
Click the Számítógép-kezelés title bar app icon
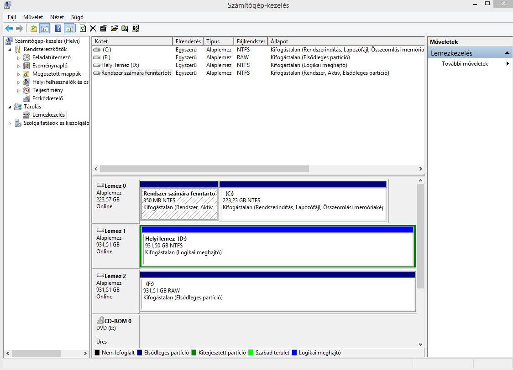pos(7,5)
